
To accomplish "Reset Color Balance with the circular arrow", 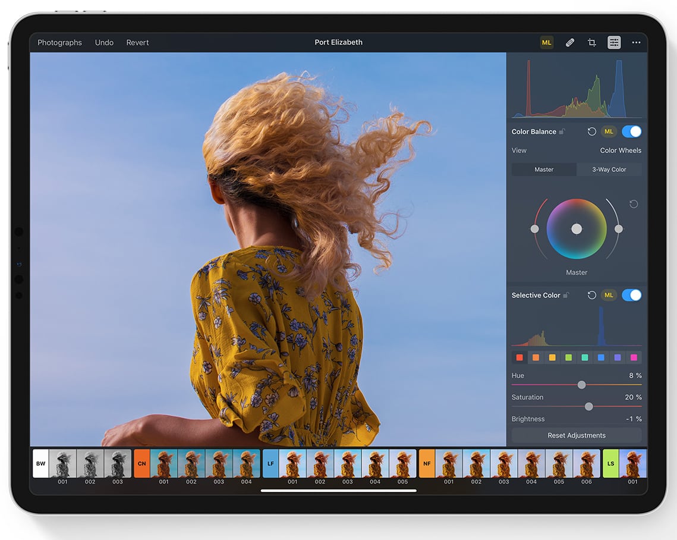I will pos(591,132).
